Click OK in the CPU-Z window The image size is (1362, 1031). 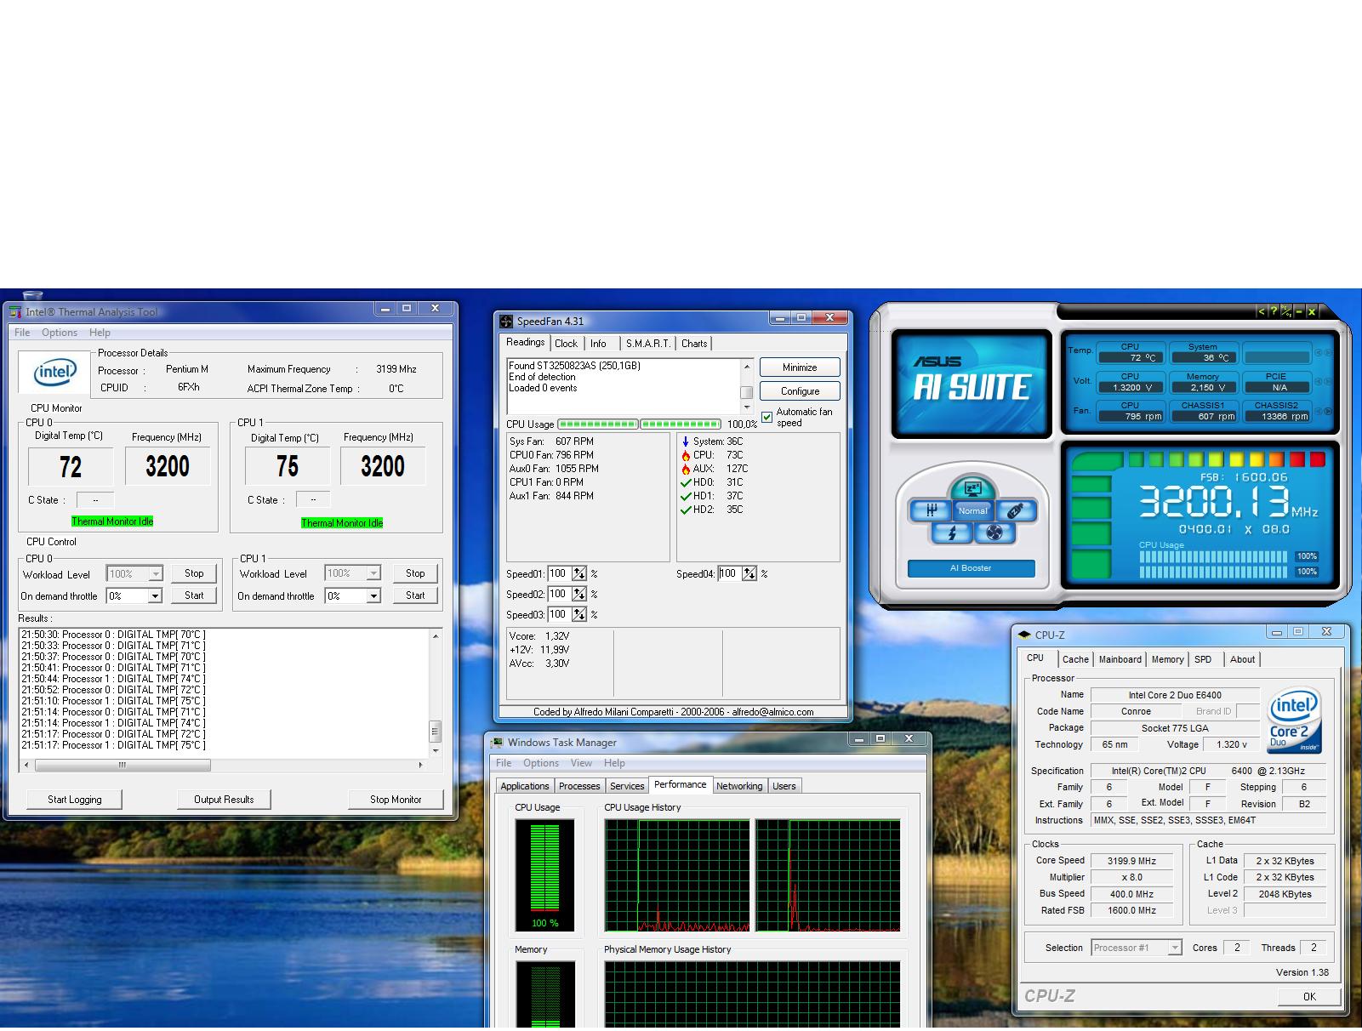point(1309,997)
